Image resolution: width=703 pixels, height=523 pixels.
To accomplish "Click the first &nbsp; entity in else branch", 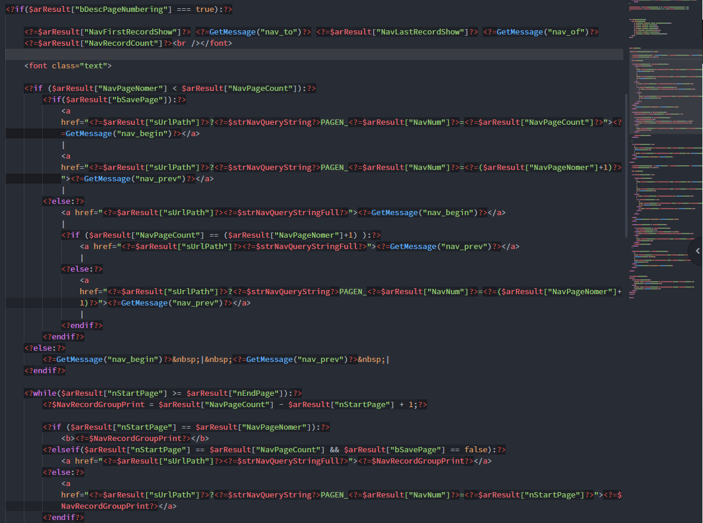I will point(187,359).
